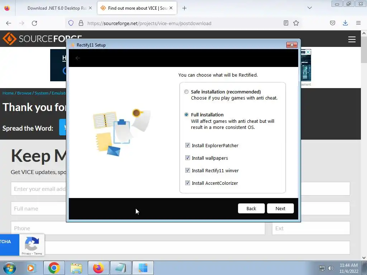Open SourceForge hamburger menu
This screenshot has width=367, height=275.
352,39
